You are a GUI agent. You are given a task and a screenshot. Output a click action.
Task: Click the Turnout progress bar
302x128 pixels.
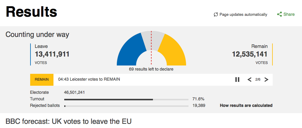tap(126, 99)
